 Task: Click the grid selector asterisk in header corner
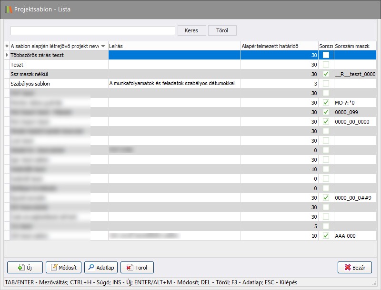point(7,46)
